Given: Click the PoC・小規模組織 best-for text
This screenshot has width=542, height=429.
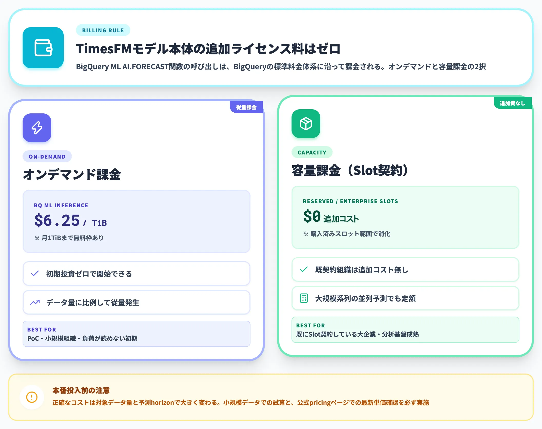Looking at the screenshot, I should (x=82, y=338).
